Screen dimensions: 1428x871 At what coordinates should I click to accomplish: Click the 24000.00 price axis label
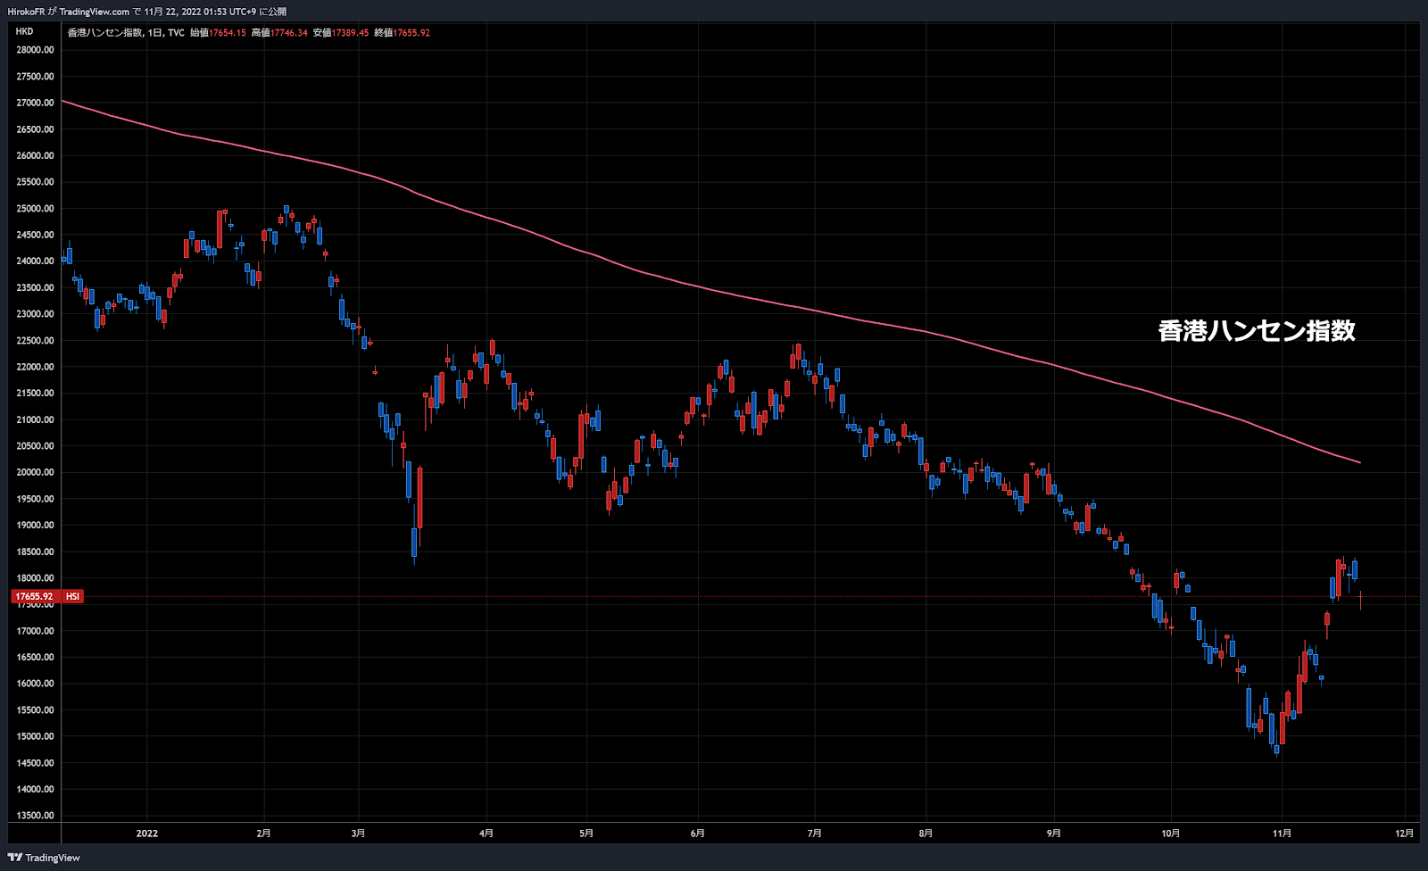[35, 261]
